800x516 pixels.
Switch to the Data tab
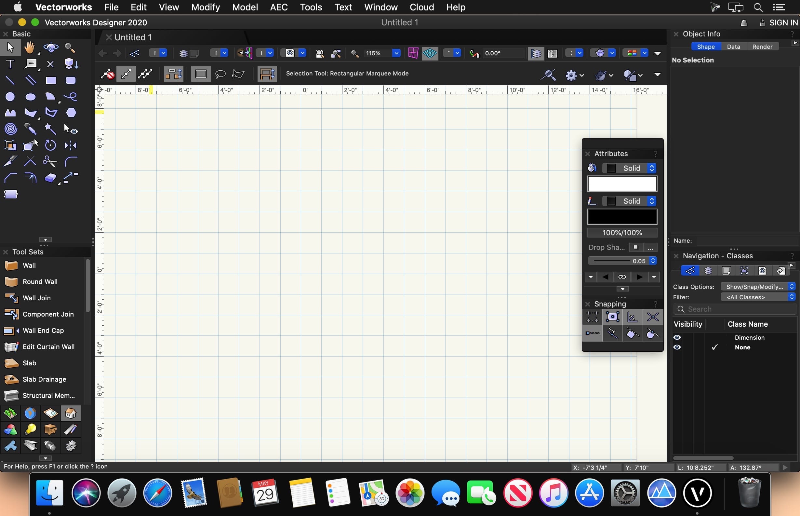tap(733, 47)
